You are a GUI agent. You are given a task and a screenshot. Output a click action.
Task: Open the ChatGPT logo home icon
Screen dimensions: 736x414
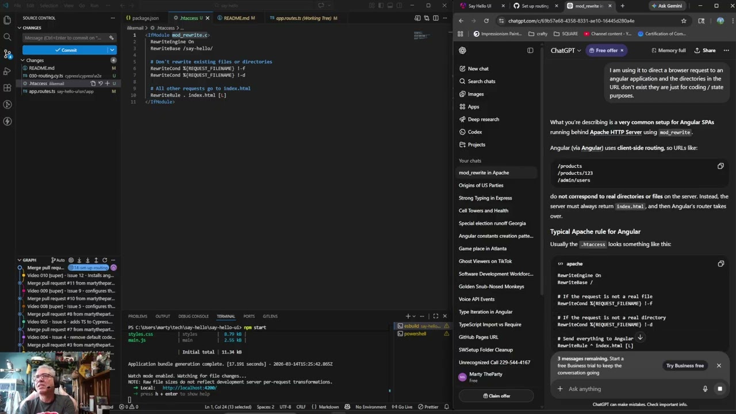pos(462,51)
